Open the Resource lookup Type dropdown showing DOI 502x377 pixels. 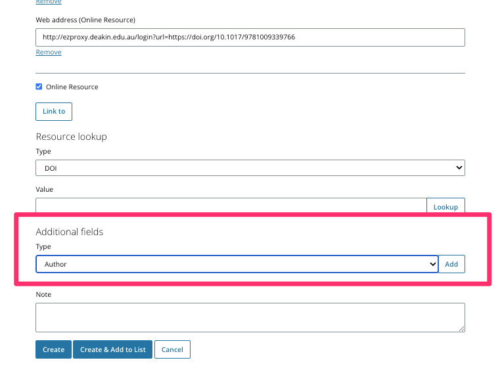point(250,168)
